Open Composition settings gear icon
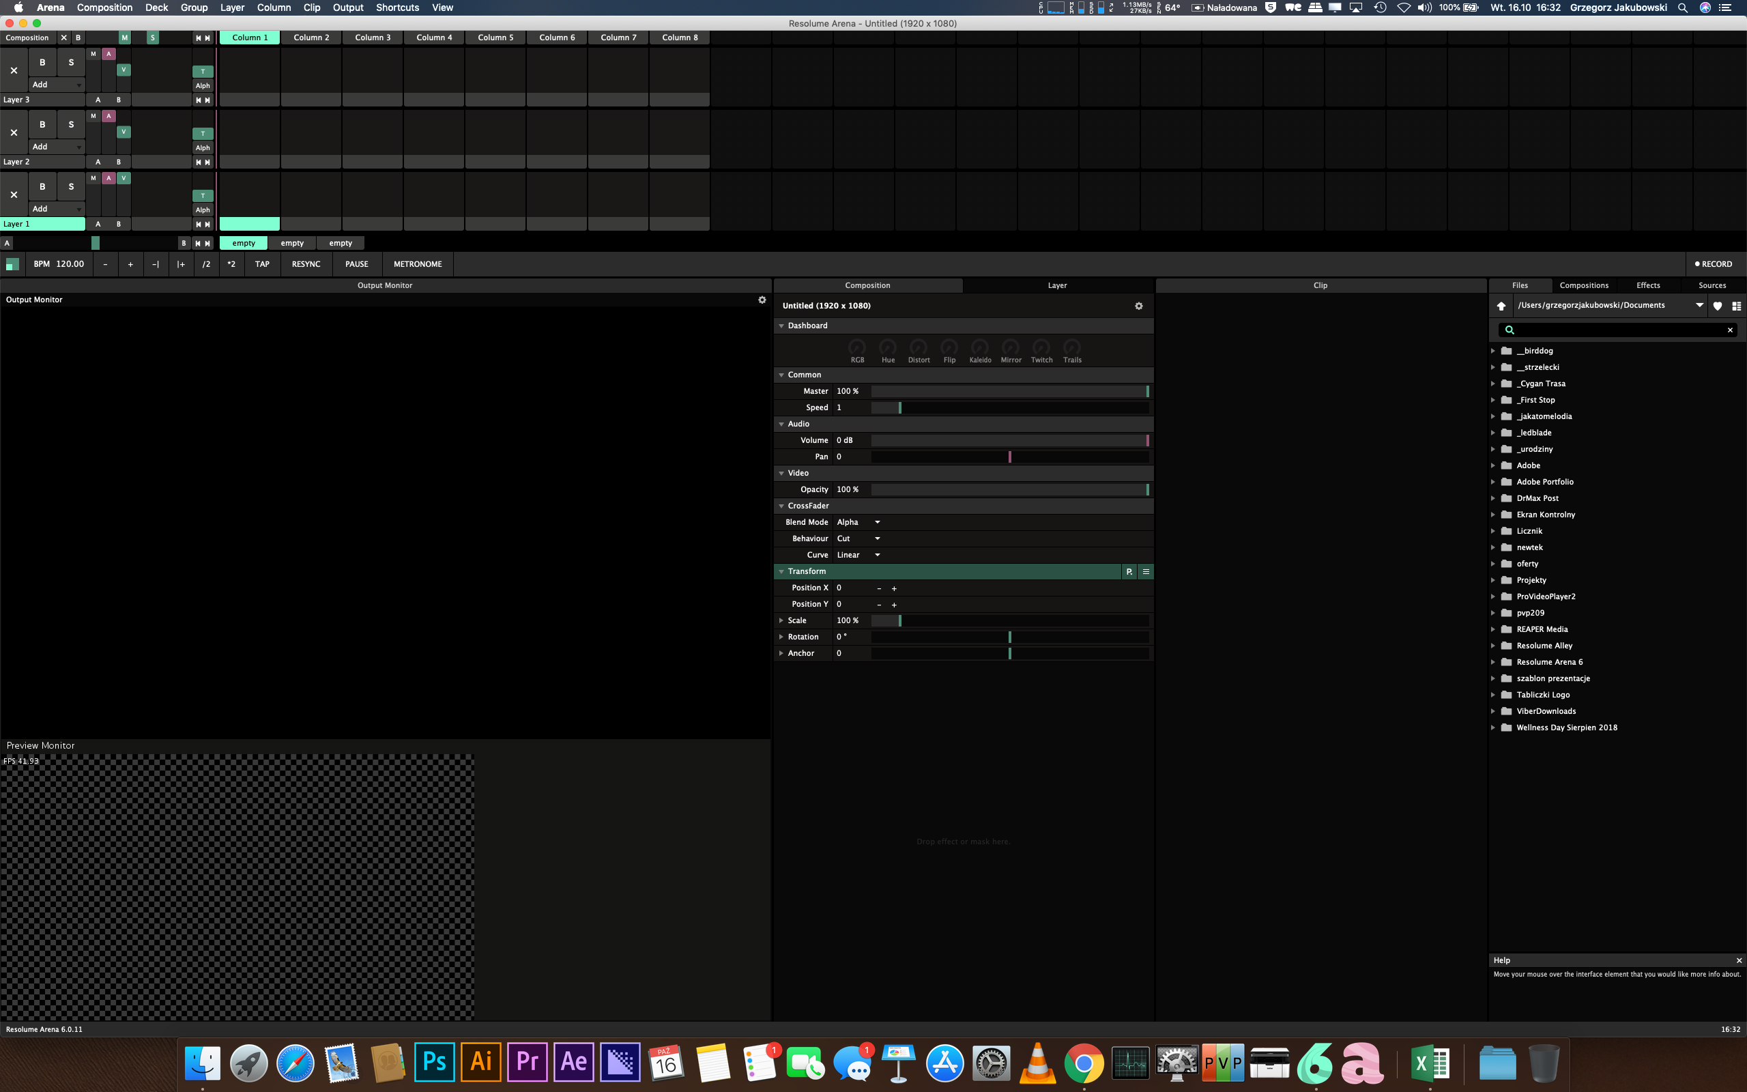The width and height of the screenshot is (1747, 1092). click(x=1138, y=306)
